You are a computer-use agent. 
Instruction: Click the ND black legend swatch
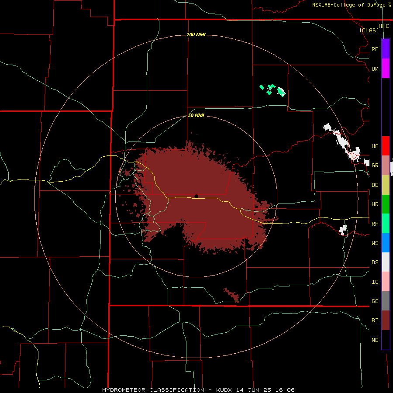coord(386,340)
